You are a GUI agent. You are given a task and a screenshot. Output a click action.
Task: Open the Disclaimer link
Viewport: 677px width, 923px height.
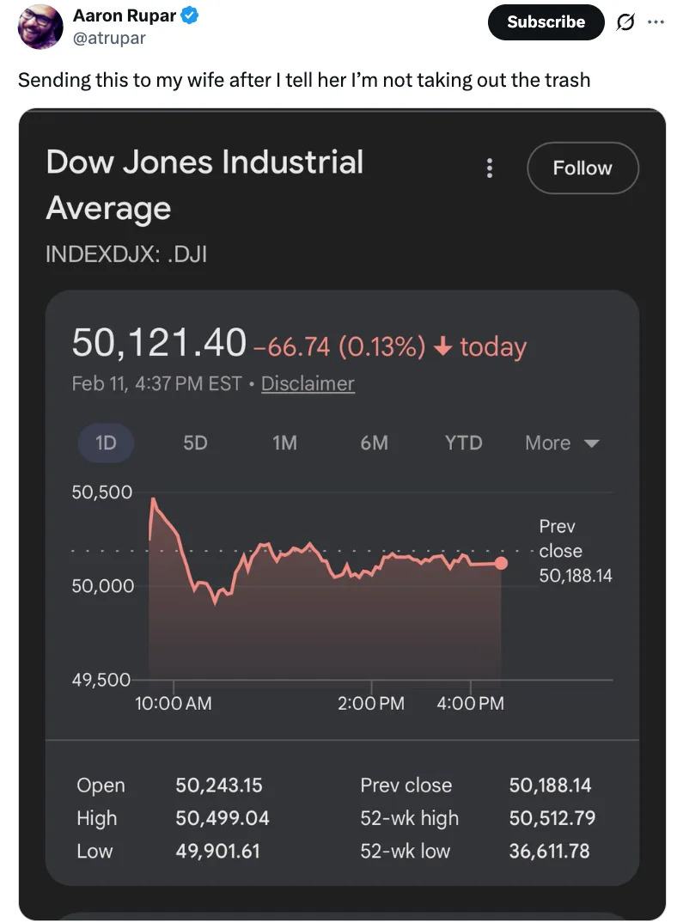coord(308,383)
